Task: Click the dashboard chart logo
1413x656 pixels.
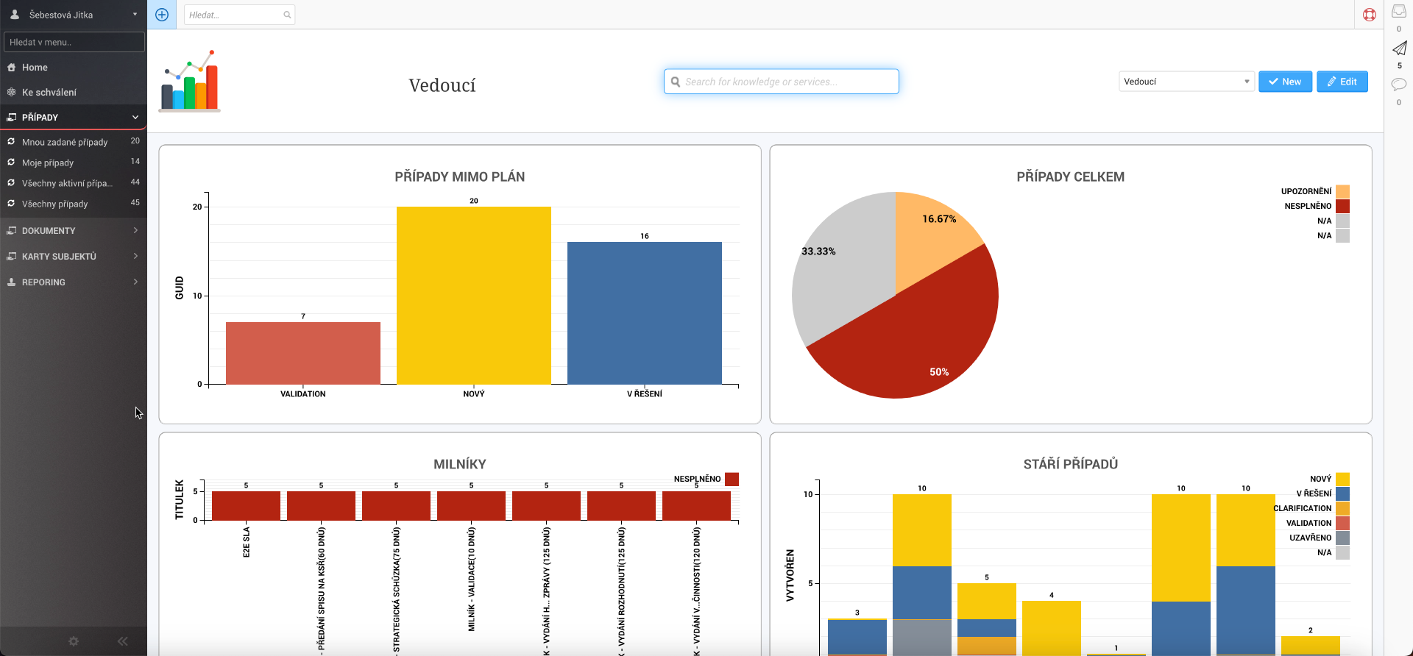Action: [190, 82]
